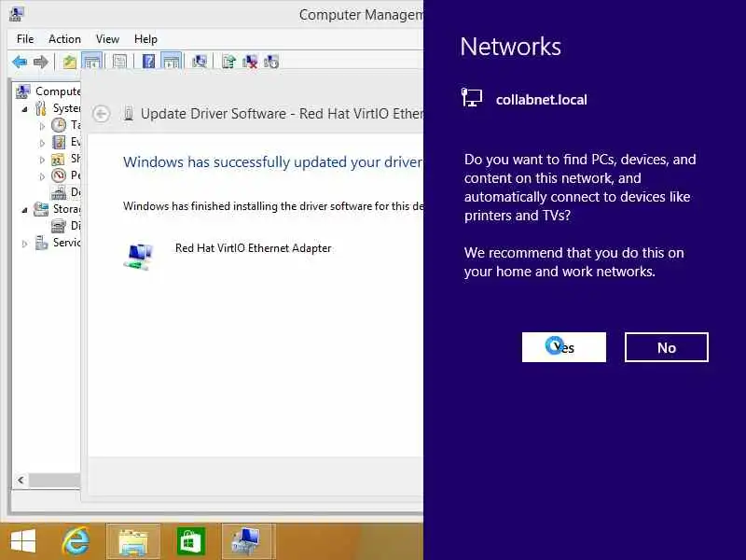Open the Windows Start button
Viewport: 746px width, 560px height.
click(x=22, y=542)
